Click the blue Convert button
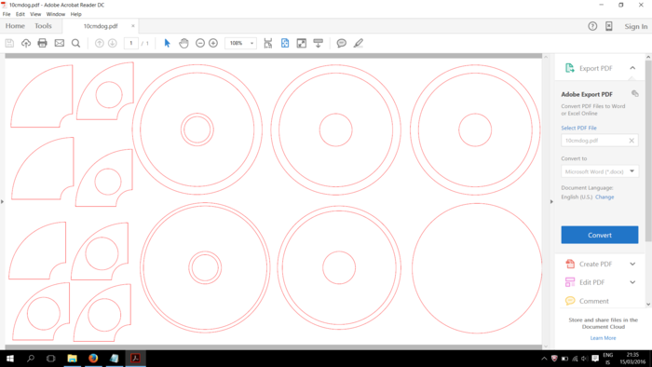This screenshot has width=652, height=367. [599, 235]
